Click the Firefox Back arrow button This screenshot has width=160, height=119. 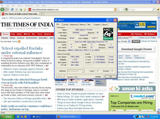tap(2, 10)
